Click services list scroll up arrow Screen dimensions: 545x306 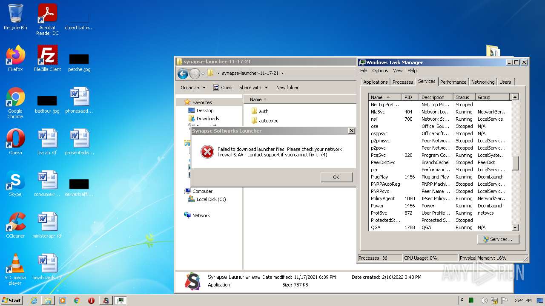click(515, 97)
